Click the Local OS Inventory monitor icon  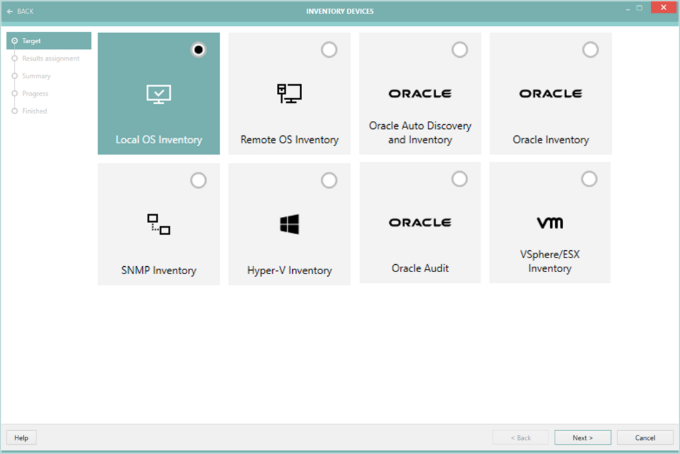[159, 94]
